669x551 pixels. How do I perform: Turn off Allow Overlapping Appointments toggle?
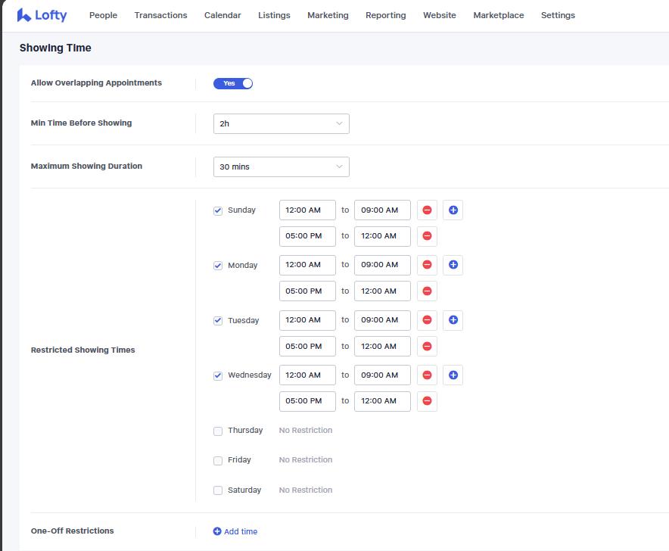[233, 83]
